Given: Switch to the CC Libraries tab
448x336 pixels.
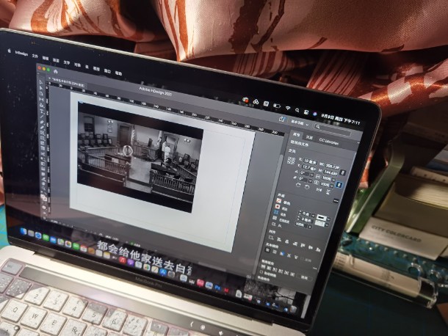Looking at the screenshot, I should pyautogui.click(x=328, y=139).
